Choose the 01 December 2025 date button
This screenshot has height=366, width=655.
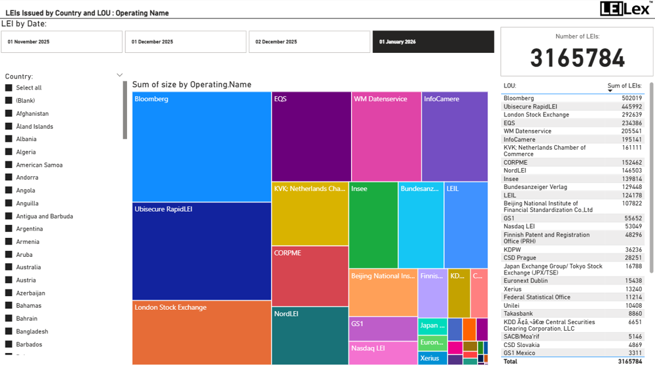[x=185, y=42]
